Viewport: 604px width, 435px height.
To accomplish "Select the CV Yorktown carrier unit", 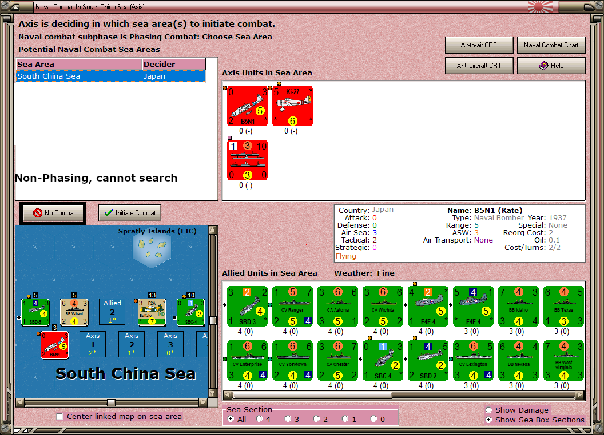I will (292, 361).
